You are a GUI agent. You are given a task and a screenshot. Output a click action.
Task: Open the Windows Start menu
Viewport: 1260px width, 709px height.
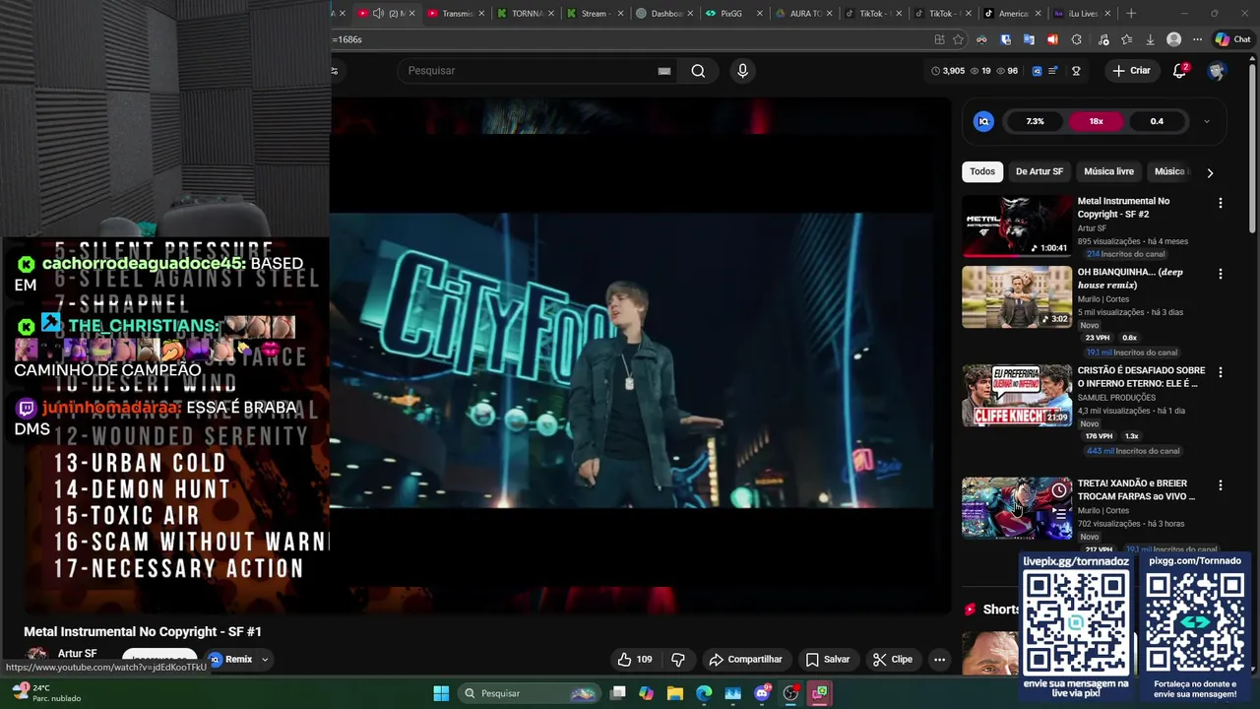[441, 693]
